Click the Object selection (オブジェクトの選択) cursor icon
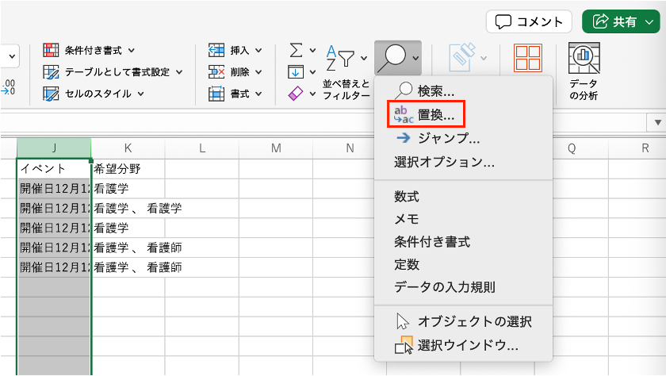The image size is (666, 376). [402, 321]
